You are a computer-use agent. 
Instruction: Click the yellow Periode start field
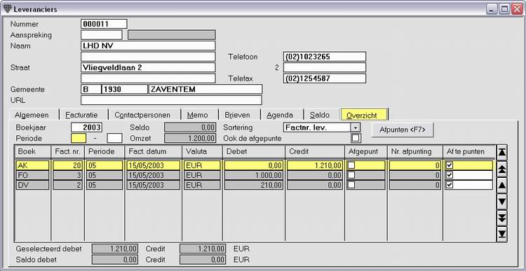click(79, 138)
